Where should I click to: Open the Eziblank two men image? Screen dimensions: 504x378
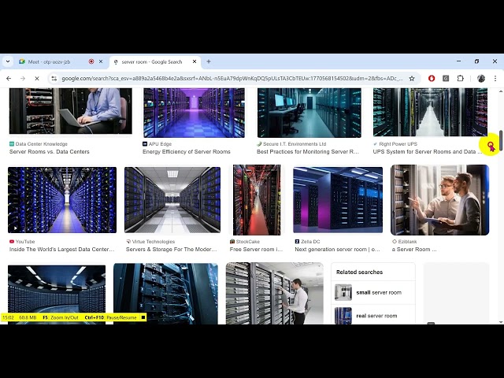439,200
